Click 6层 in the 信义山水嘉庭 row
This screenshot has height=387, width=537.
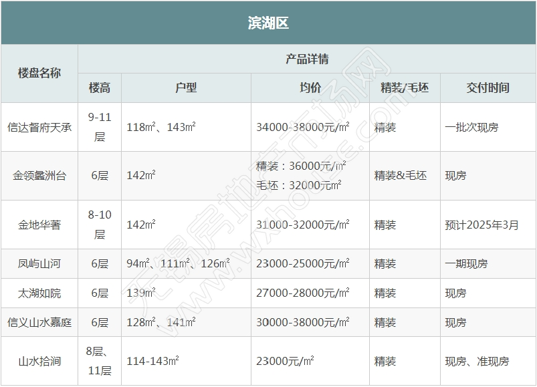click(x=100, y=322)
